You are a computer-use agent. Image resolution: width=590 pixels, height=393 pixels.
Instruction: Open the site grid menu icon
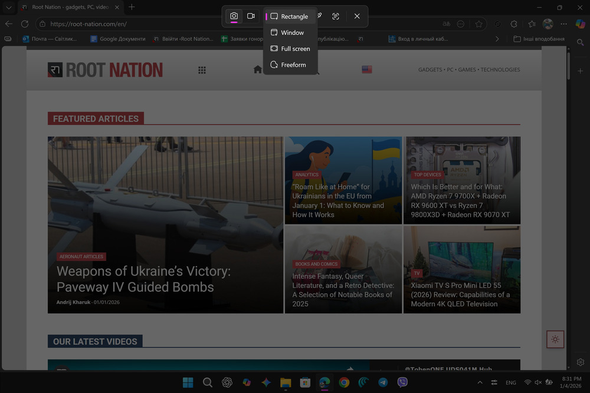click(x=202, y=70)
